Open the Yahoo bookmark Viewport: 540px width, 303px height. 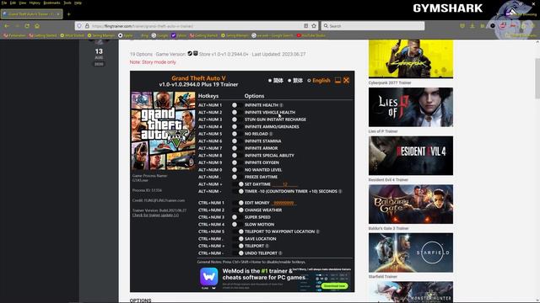(x=179, y=35)
